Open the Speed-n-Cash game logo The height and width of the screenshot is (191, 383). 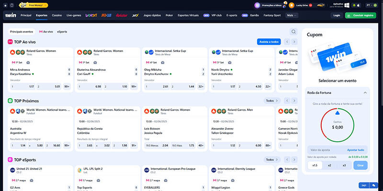tap(106, 15)
